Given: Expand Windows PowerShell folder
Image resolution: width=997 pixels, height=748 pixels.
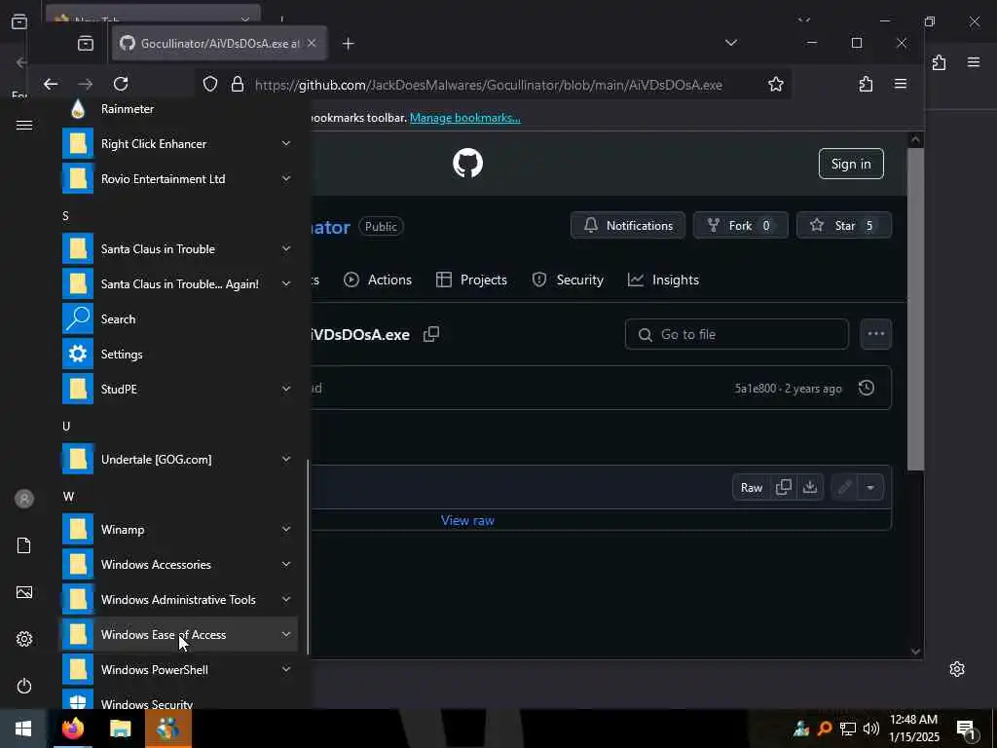Looking at the screenshot, I should coord(178,669).
